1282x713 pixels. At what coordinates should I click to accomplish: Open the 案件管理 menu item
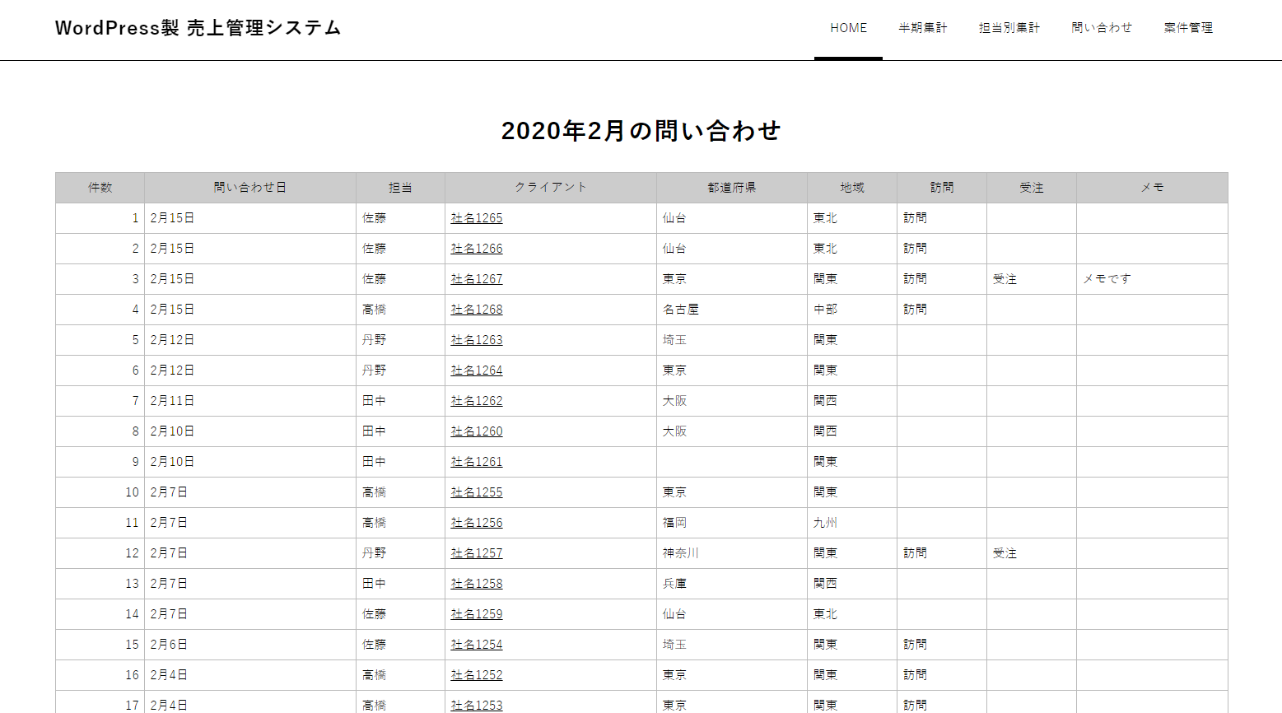[1188, 28]
